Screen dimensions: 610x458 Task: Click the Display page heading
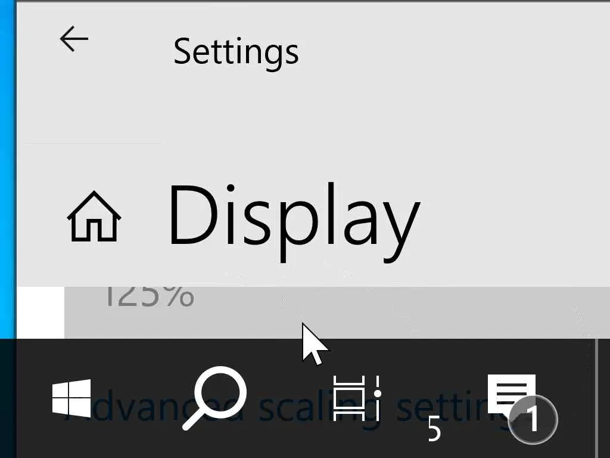point(294,222)
